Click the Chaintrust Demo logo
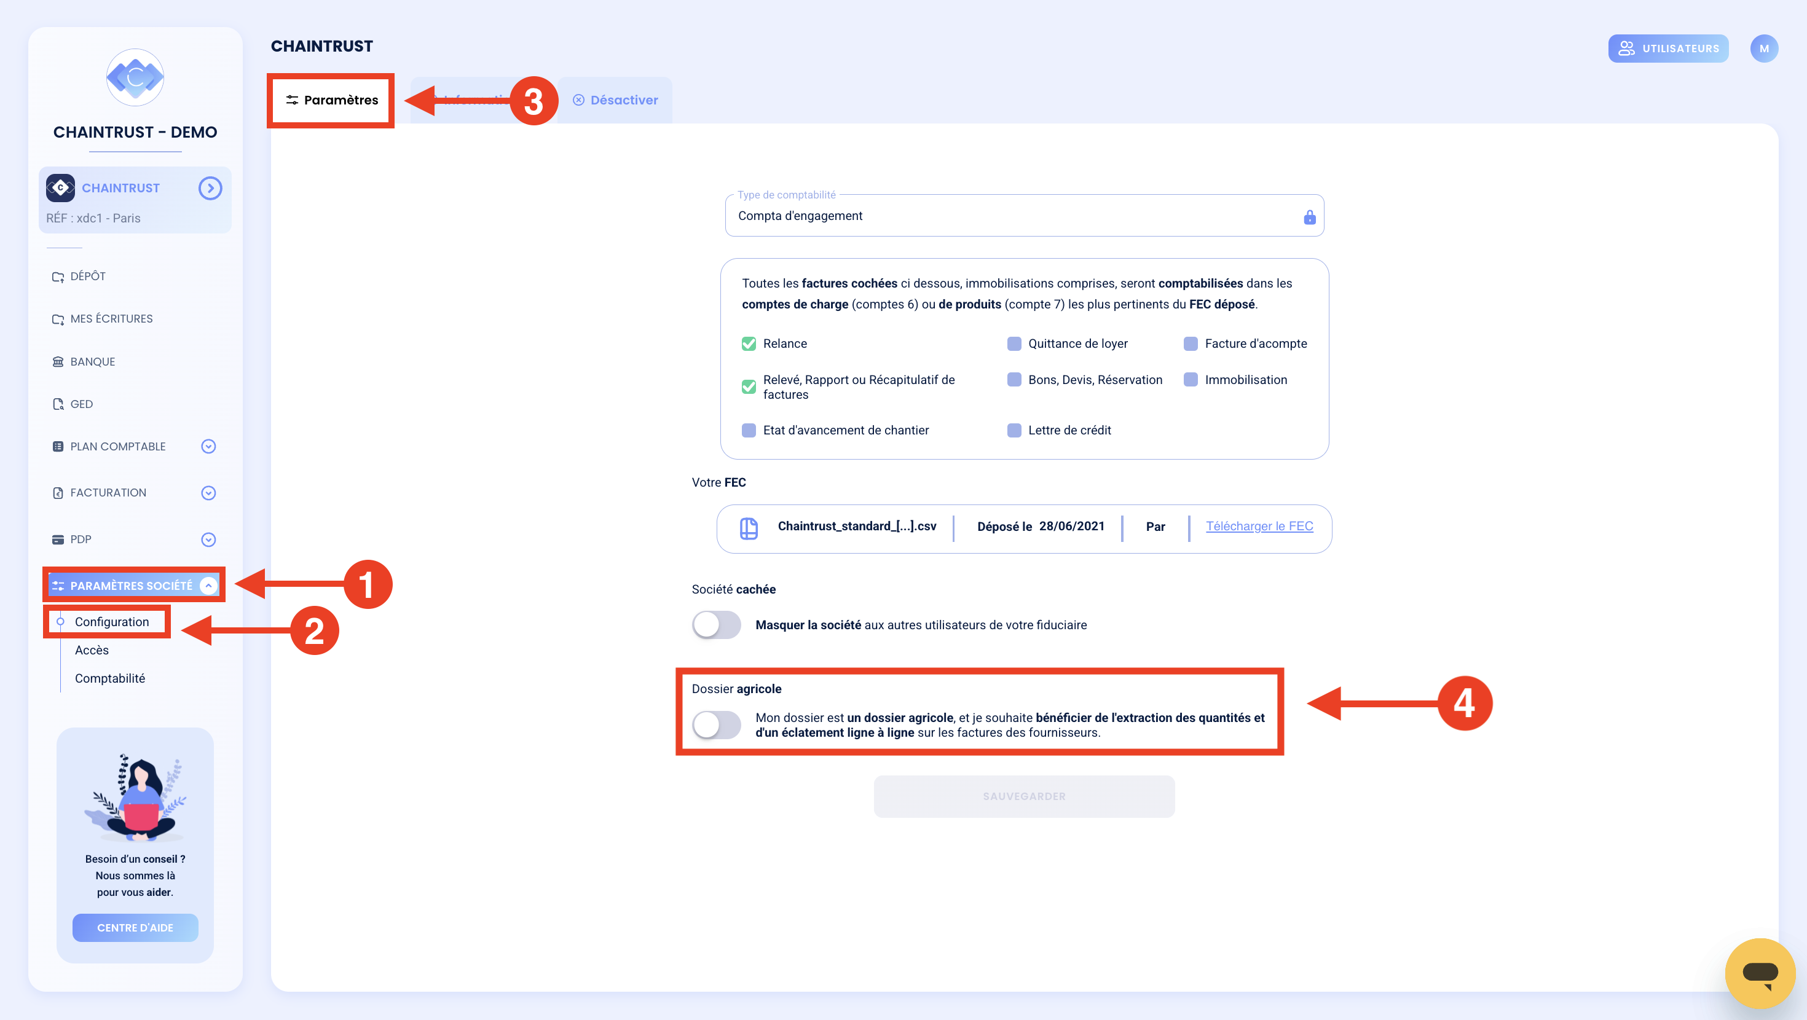1807x1020 pixels. (x=135, y=77)
